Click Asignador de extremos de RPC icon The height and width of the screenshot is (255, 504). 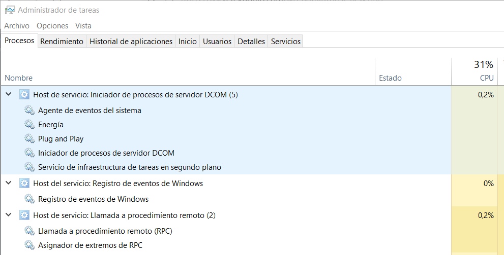coord(29,245)
